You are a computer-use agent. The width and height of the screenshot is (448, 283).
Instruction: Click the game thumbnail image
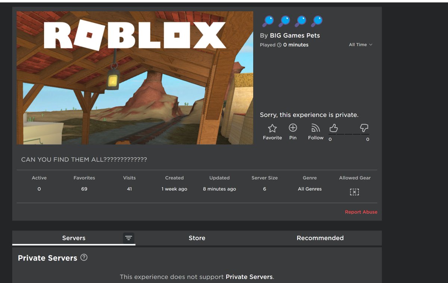pos(135,78)
